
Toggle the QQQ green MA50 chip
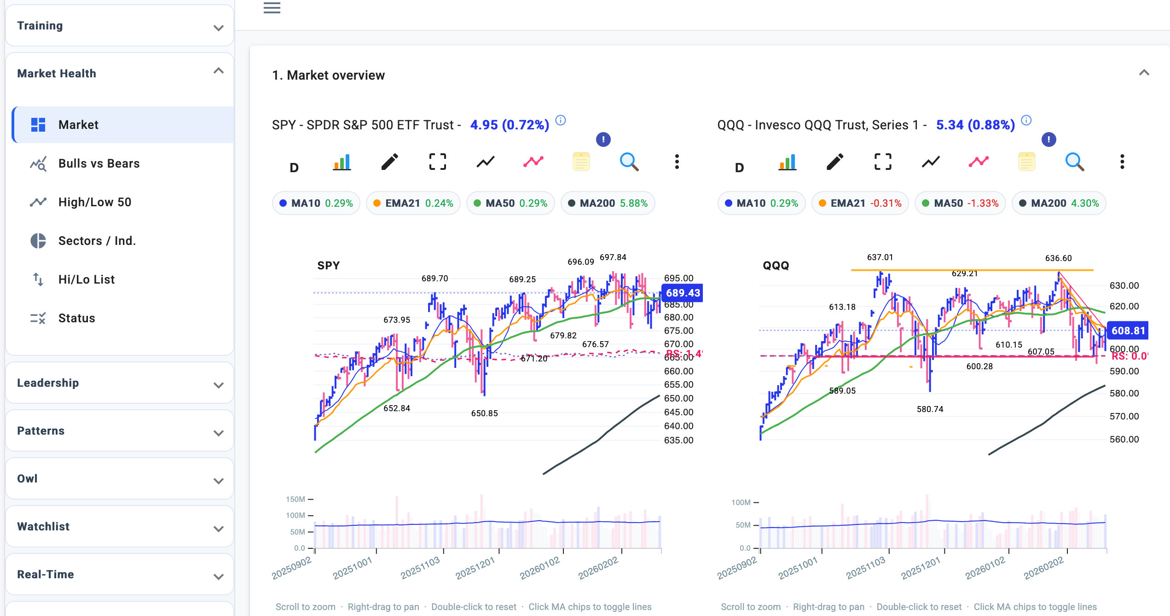point(960,203)
